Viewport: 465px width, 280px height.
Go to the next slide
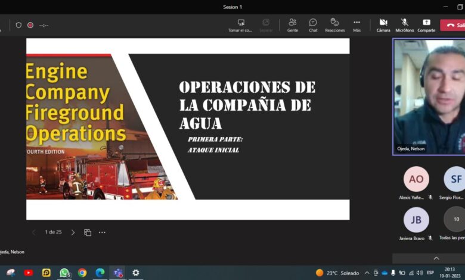click(73, 232)
